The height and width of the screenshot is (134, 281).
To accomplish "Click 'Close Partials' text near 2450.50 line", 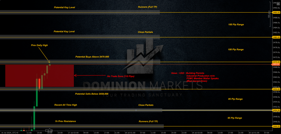I will [x=146, y=105].
